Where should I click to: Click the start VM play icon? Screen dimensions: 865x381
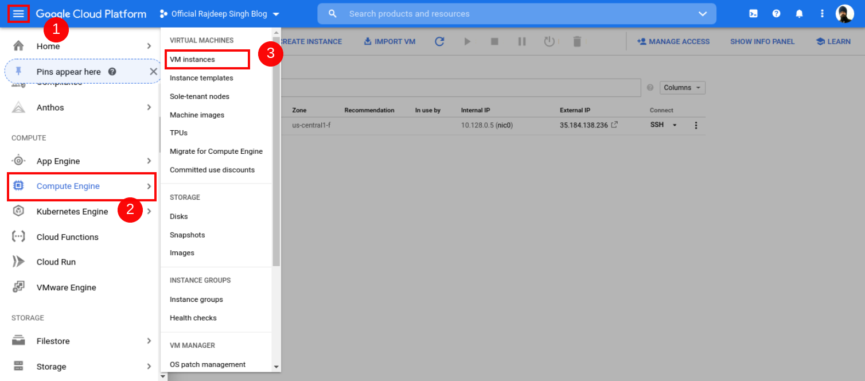click(x=467, y=41)
